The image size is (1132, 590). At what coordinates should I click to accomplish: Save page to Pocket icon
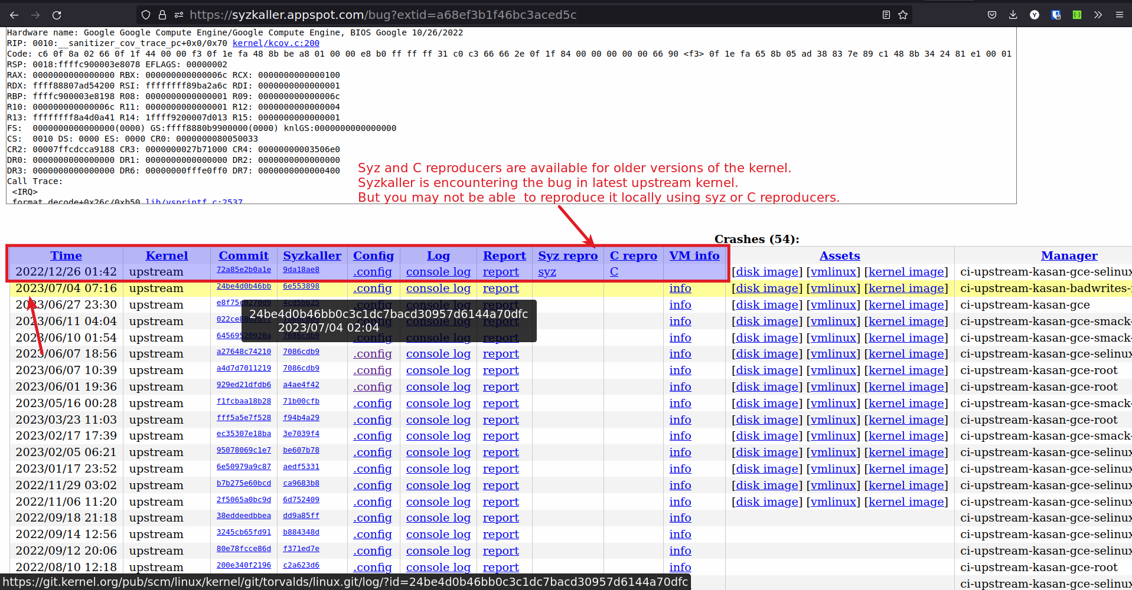(x=992, y=15)
